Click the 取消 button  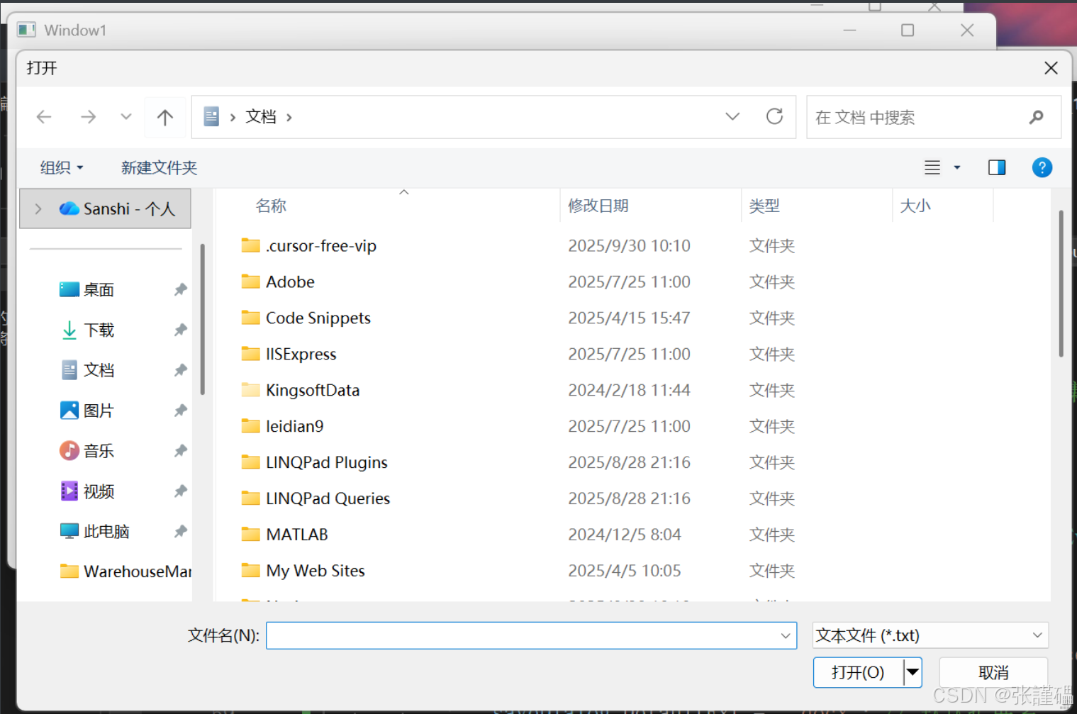(993, 672)
